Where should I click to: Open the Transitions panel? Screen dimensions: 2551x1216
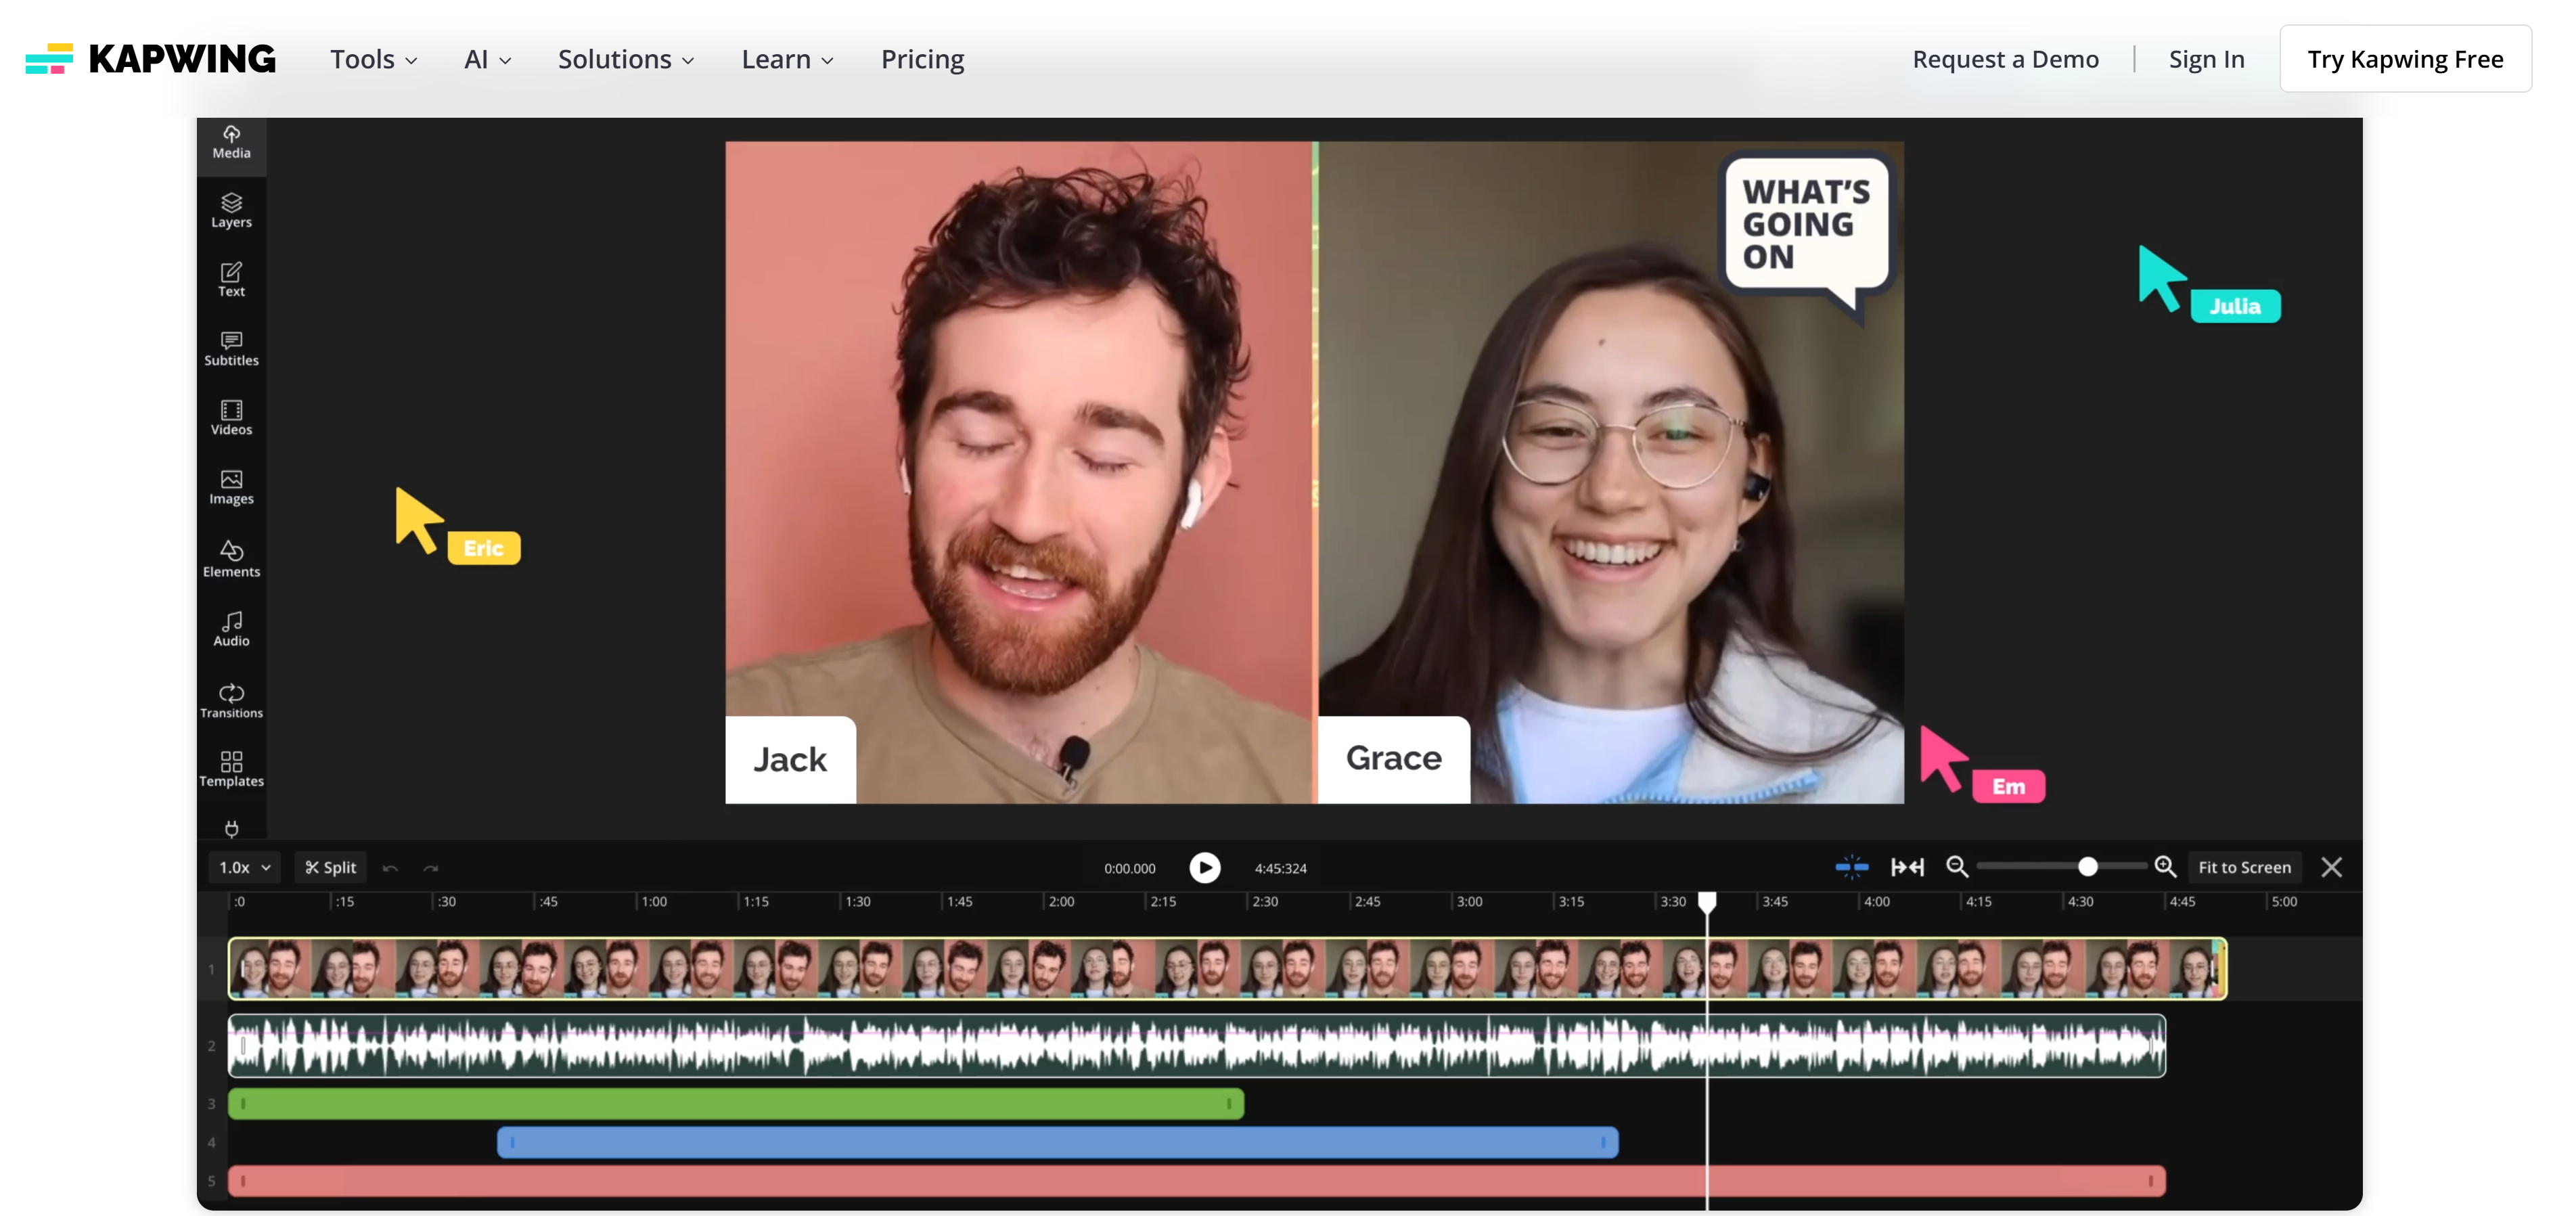[x=231, y=700]
